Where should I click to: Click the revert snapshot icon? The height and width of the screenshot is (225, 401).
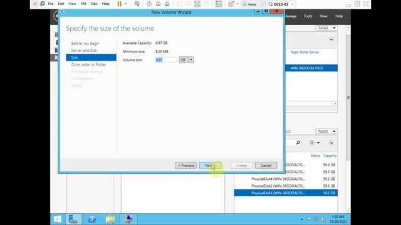pos(158,4)
